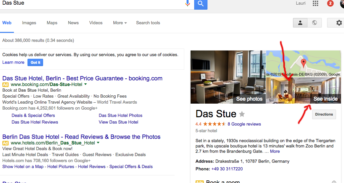Click the More link in hotel description

point(275,151)
